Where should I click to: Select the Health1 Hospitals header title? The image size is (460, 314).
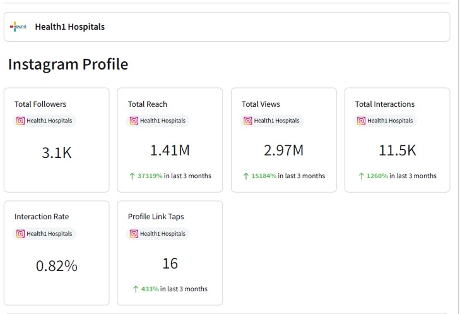click(70, 27)
